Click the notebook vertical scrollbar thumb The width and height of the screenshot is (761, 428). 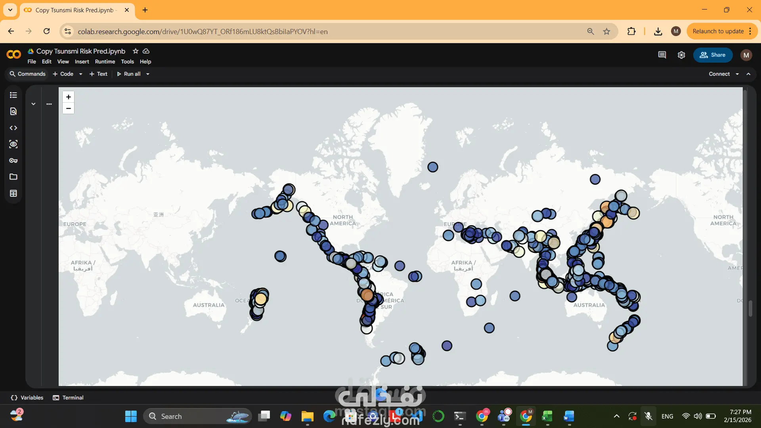click(x=750, y=308)
